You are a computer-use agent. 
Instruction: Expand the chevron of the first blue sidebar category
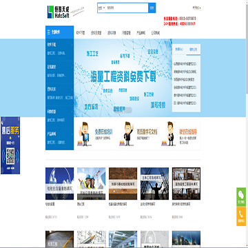tap(72, 45)
